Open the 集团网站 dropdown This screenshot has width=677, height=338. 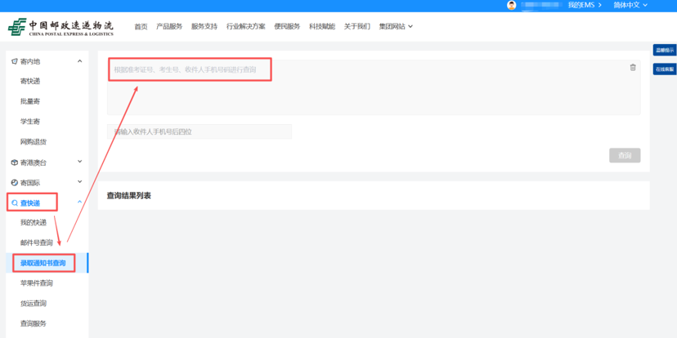pos(396,27)
